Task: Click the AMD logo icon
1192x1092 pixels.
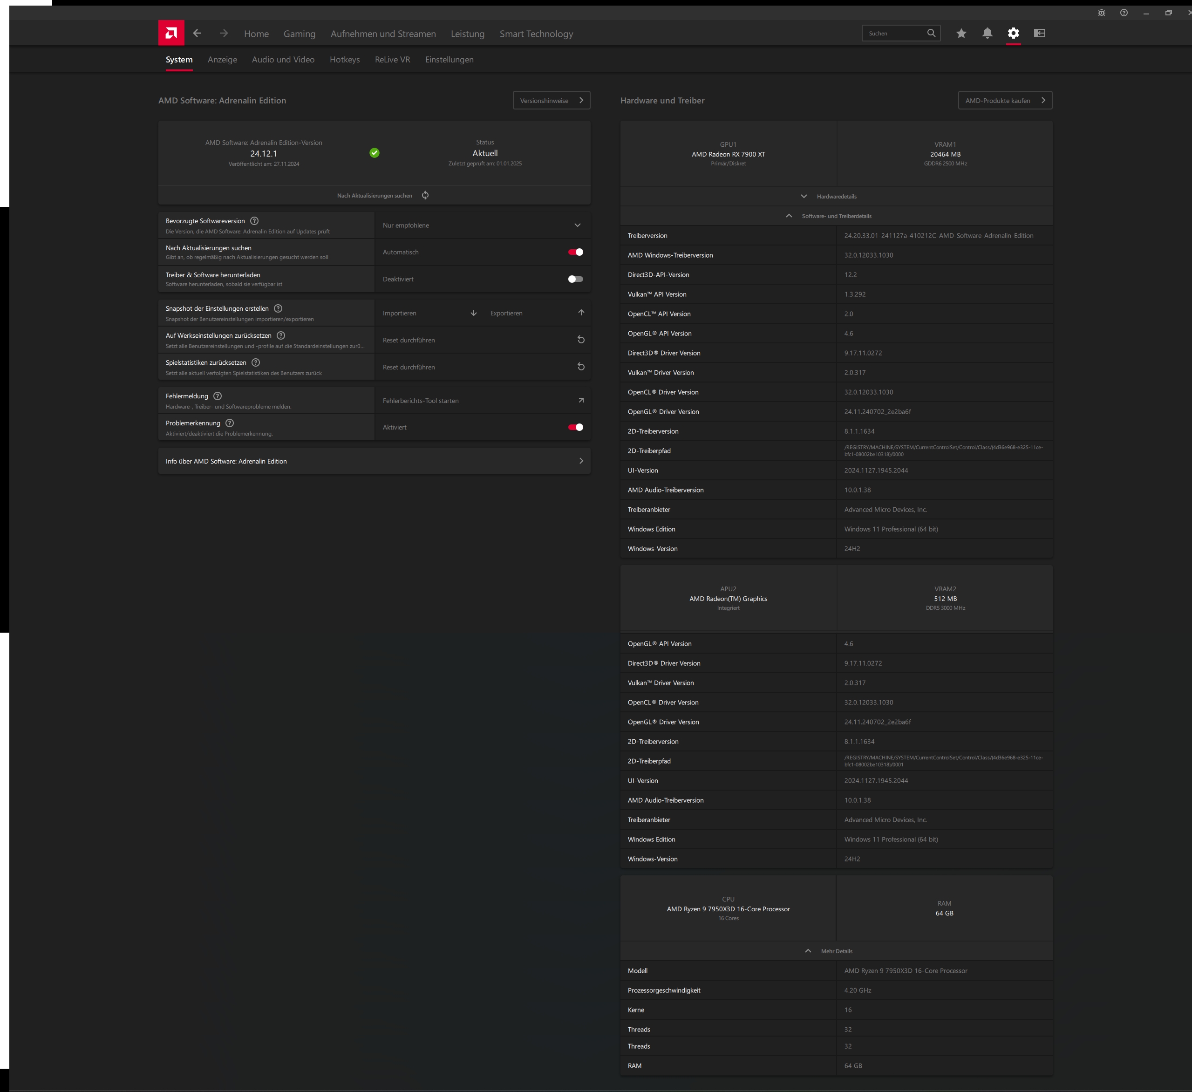Action: click(171, 33)
